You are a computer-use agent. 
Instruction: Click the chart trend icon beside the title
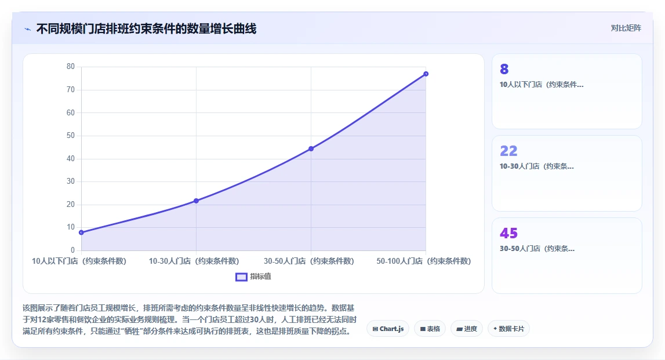coord(28,29)
